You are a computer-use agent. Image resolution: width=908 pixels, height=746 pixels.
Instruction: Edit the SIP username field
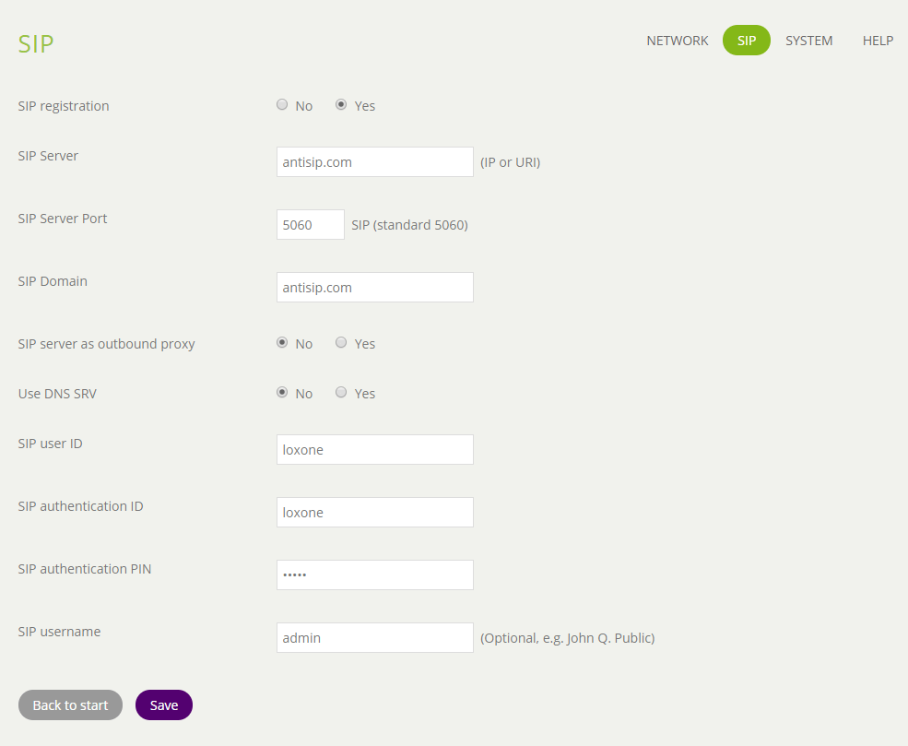[x=374, y=638]
